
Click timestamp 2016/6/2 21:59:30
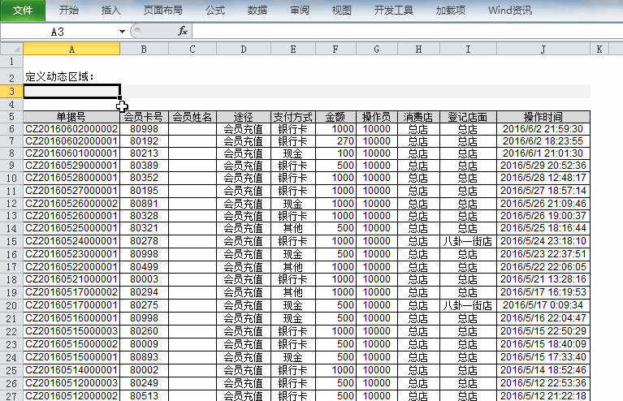point(543,129)
